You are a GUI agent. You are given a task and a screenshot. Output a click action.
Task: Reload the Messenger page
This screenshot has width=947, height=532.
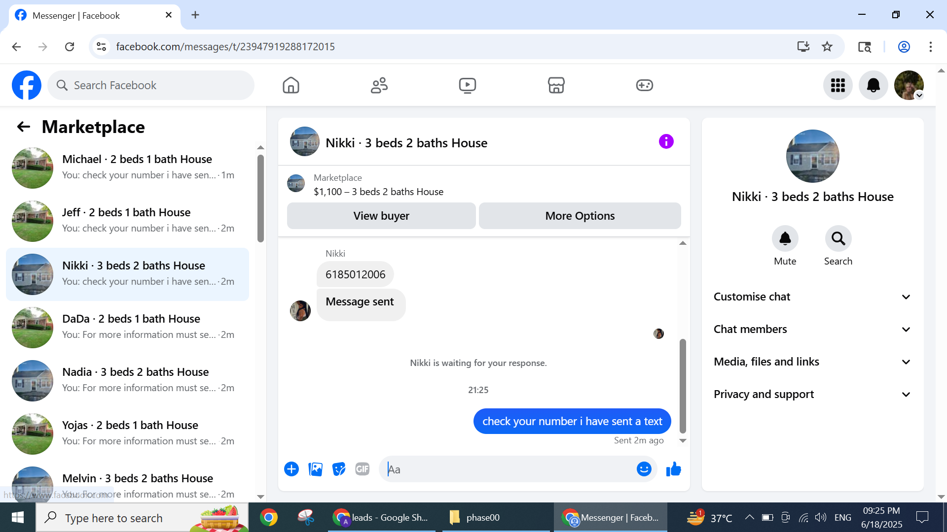tap(70, 47)
